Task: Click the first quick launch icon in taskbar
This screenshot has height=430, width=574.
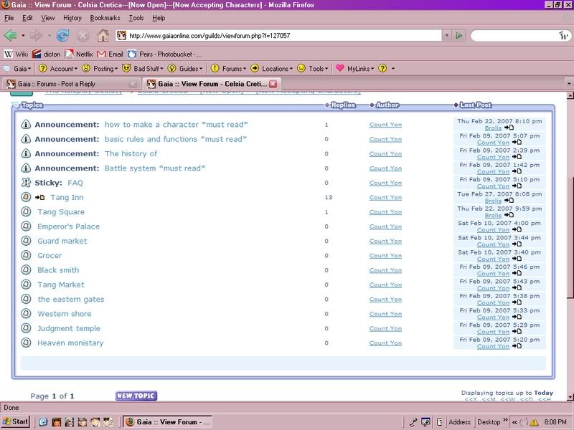Action: click(43, 422)
